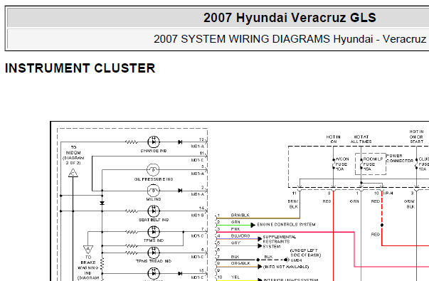
Task: Click the 'TPMS IND' label
Action: [x=154, y=240]
